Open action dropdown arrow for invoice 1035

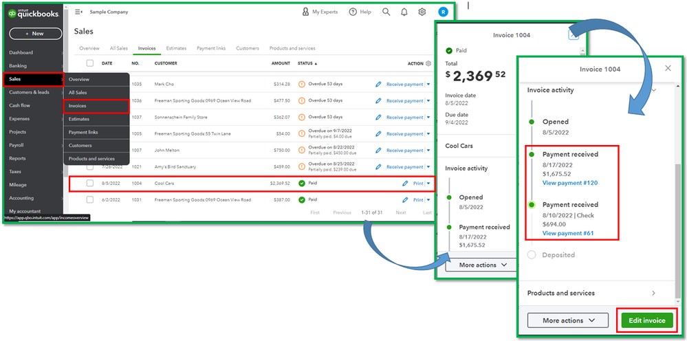[x=428, y=84]
